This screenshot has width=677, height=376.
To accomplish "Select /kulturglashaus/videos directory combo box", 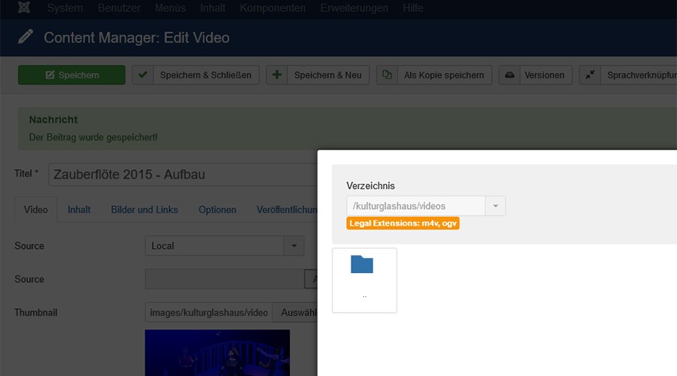I will [416, 206].
